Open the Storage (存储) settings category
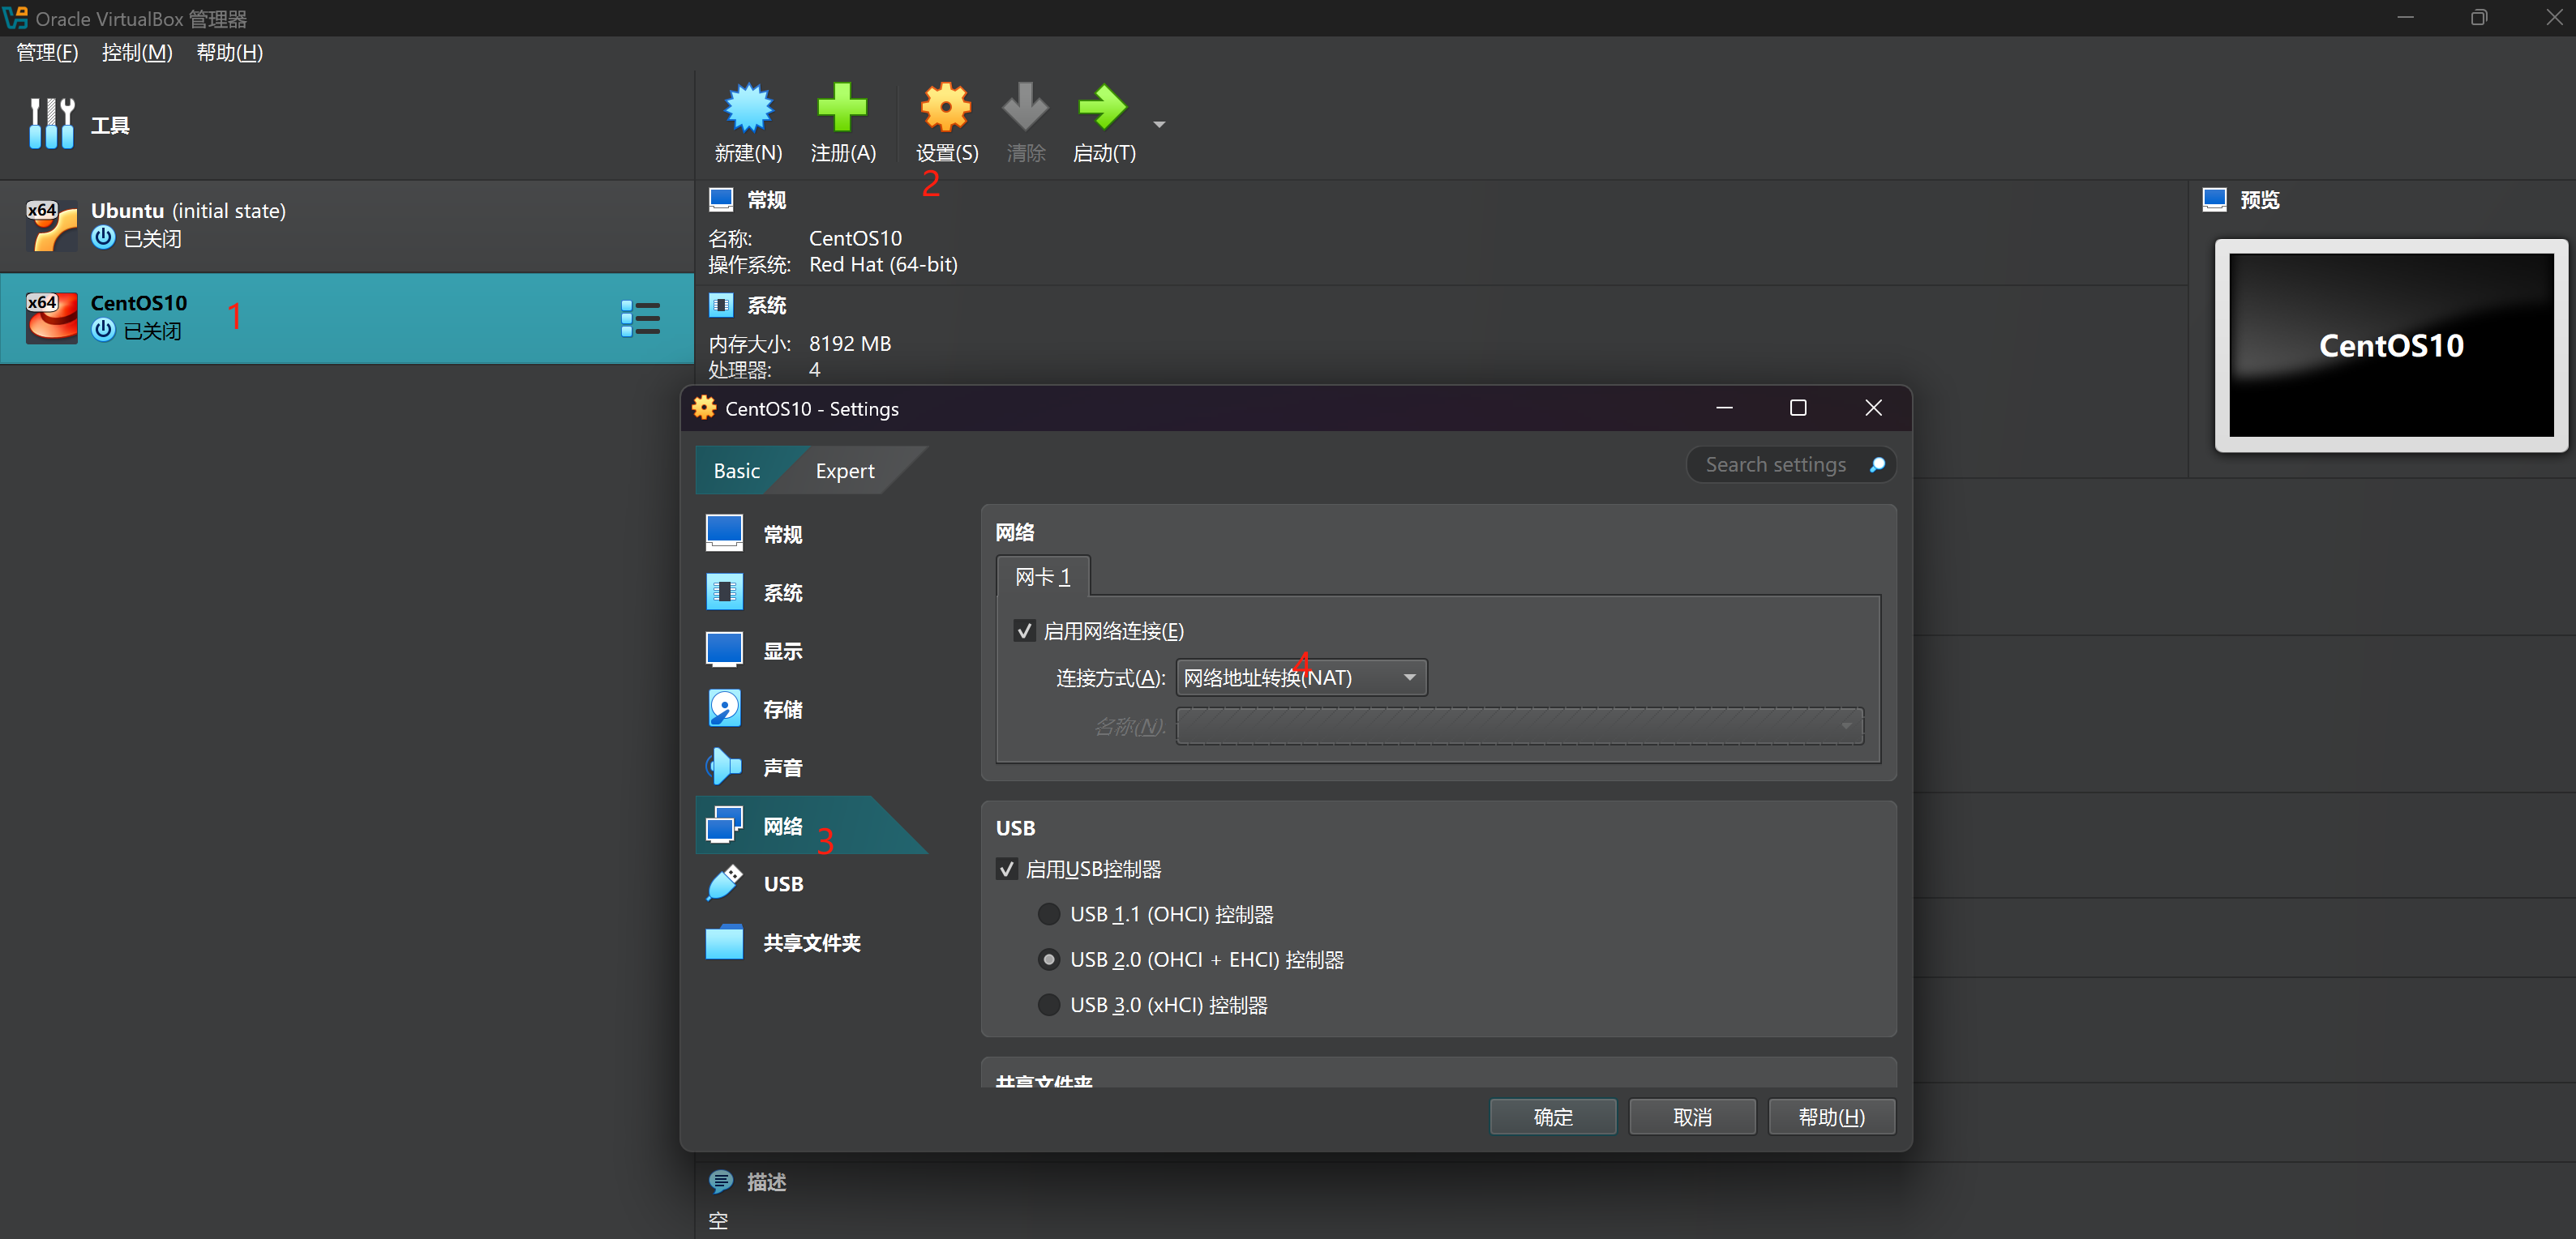 [x=724, y=708]
